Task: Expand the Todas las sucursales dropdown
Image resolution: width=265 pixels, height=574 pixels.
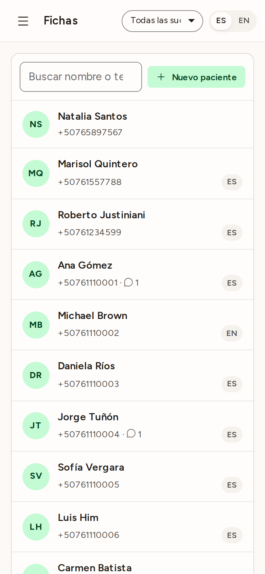Action: pyautogui.click(x=162, y=21)
